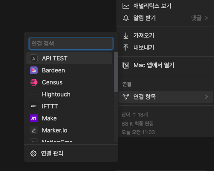Click the 연결 section header label

tap(127, 84)
